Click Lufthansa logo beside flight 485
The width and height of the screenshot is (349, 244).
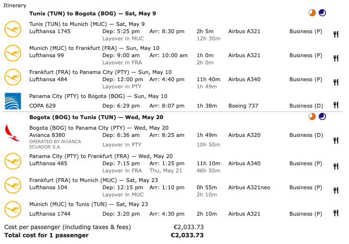tap(12, 161)
